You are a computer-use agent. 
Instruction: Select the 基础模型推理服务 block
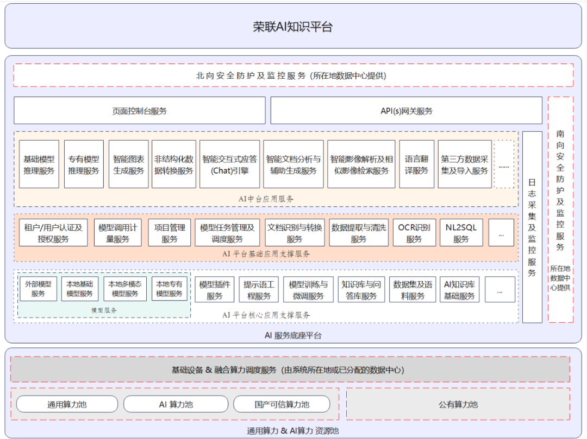coord(39,164)
